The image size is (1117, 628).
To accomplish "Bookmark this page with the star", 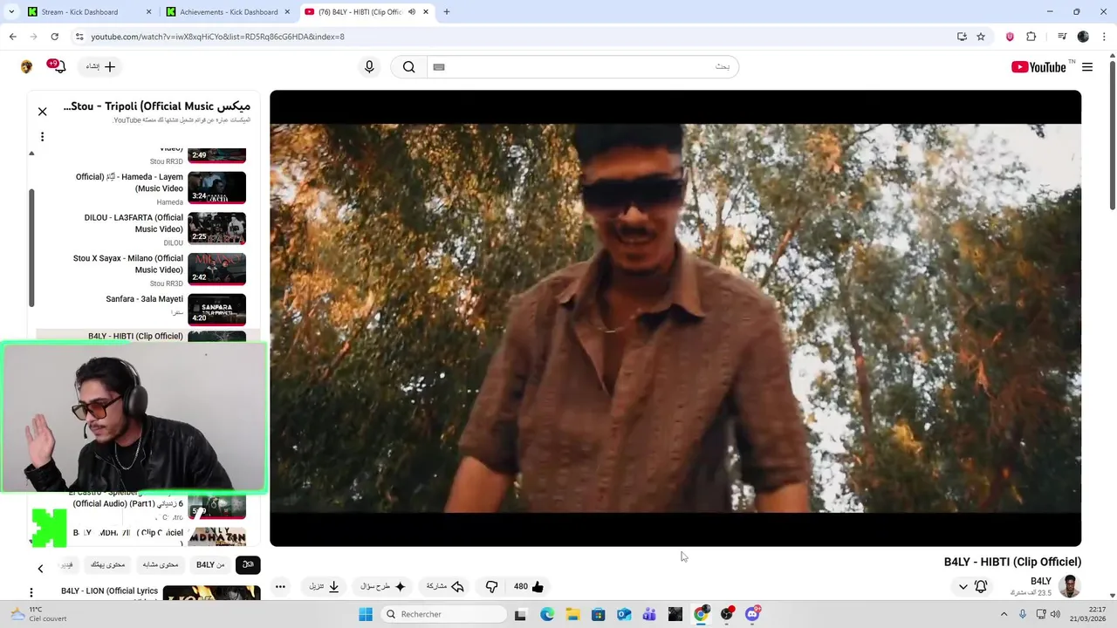I will pos(981,37).
